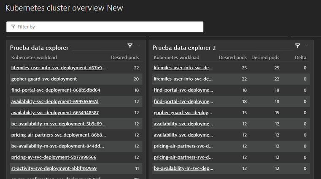This screenshot has width=321, height=179.
Task: Open be-availability-m-svc-deployment-5b9c69 link
Action: tap(58, 124)
